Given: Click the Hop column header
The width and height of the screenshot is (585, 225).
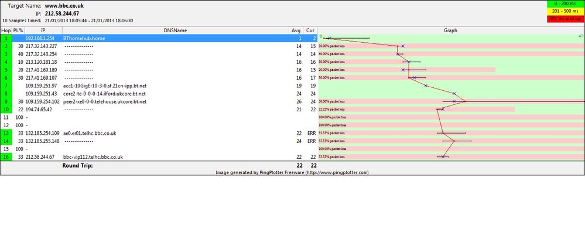Looking at the screenshot, I should pyautogui.click(x=6, y=30).
